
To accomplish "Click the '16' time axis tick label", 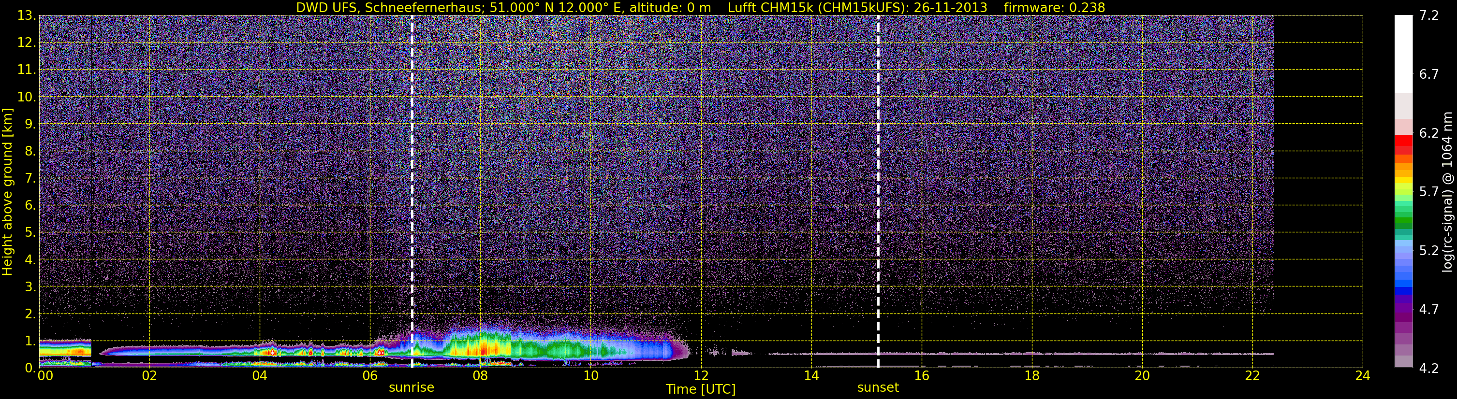I will pyautogui.click(x=921, y=376).
